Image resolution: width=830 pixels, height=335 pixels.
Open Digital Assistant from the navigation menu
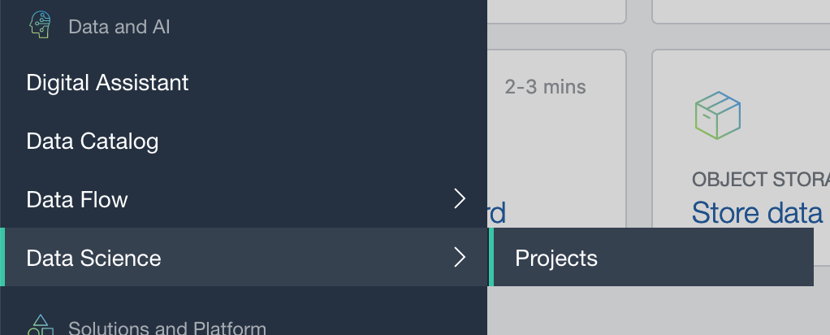coord(107,82)
